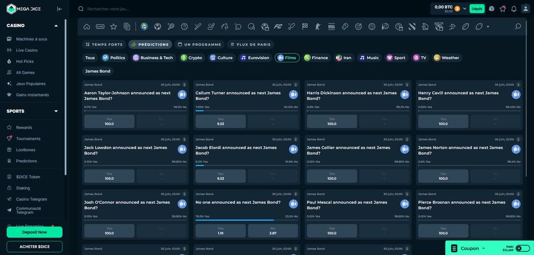Bet No 3.87 on No one announced
Image resolution: width=534 pixels, height=255 pixels.
tap(273, 231)
